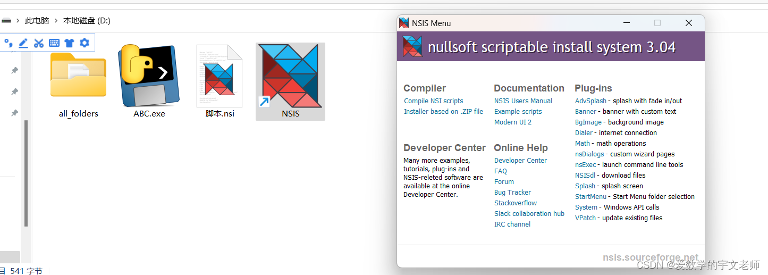Viewport: 768px width, 275px height.
Task: Open Compile NSI scripts link
Action: click(x=433, y=101)
